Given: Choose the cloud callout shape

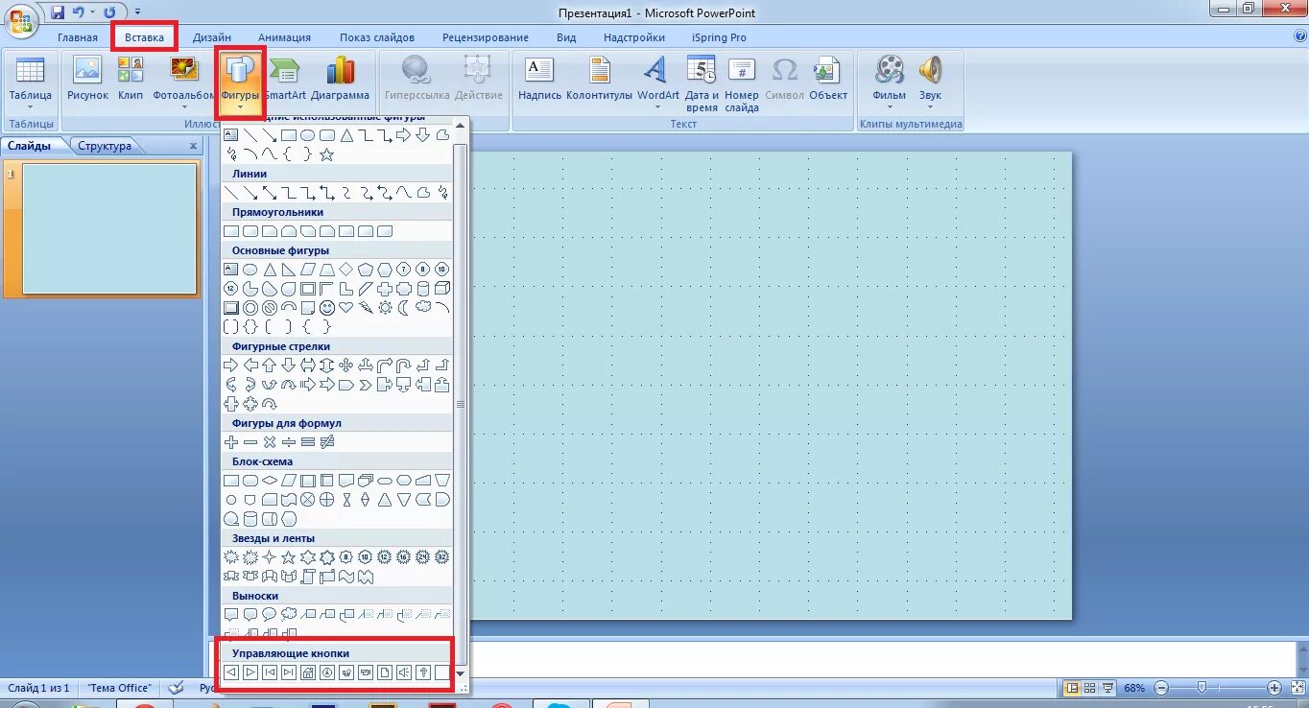Looking at the screenshot, I should [289, 615].
